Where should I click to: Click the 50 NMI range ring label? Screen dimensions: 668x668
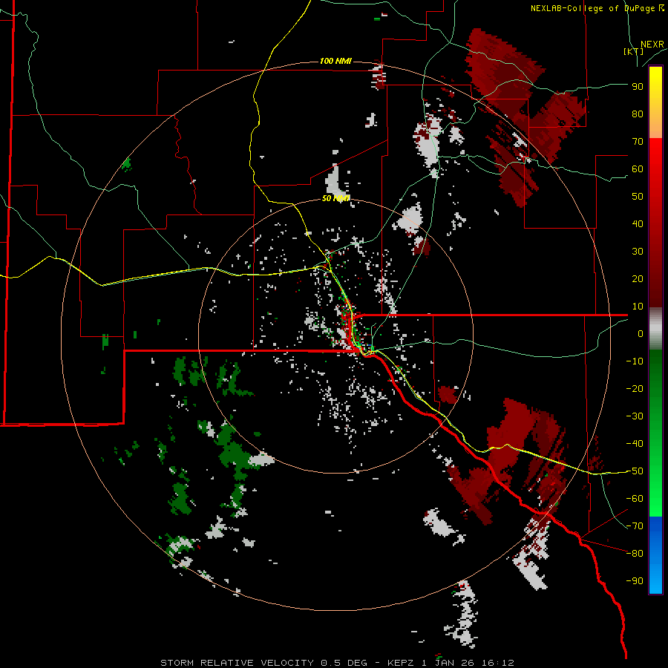coord(335,198)
